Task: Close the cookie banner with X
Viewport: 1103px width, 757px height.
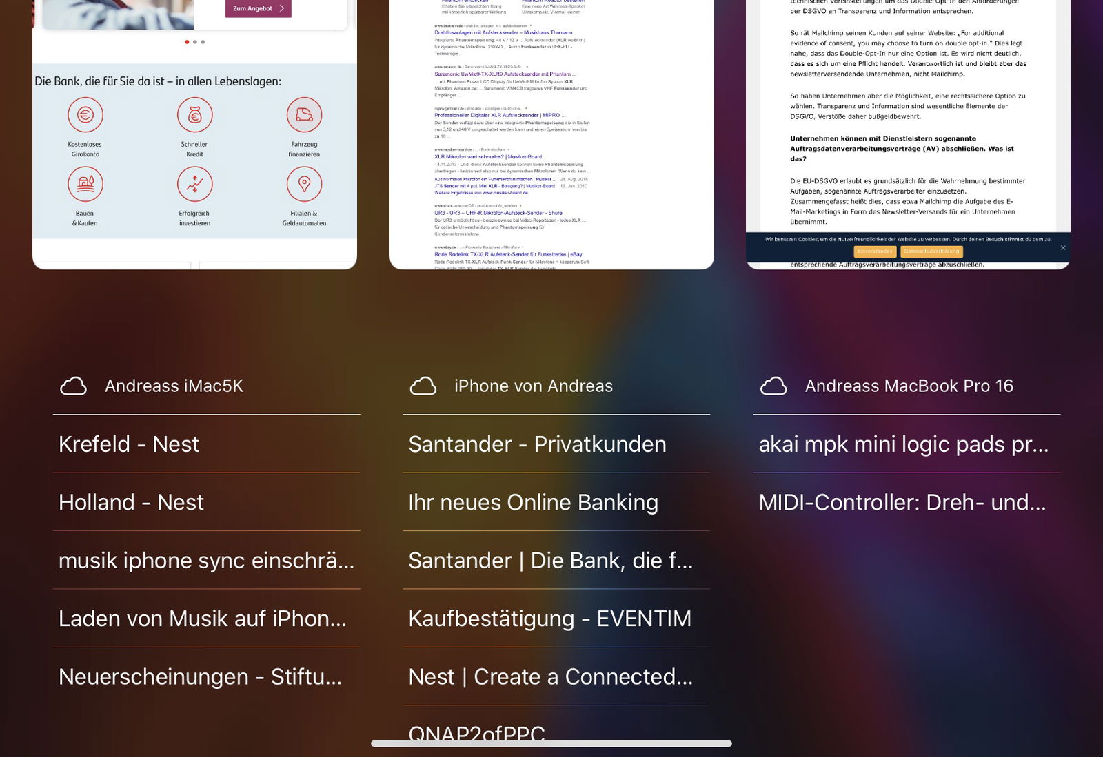Action: (x=1062, y=248)
